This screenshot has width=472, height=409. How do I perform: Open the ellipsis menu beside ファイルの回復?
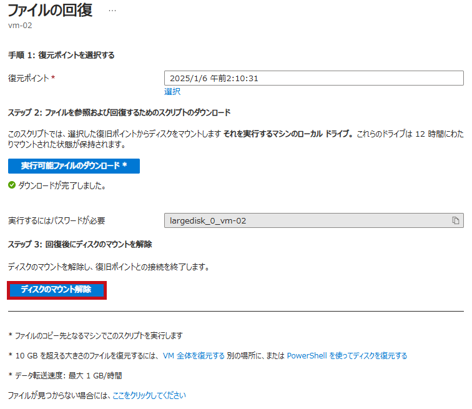(112, 11)
